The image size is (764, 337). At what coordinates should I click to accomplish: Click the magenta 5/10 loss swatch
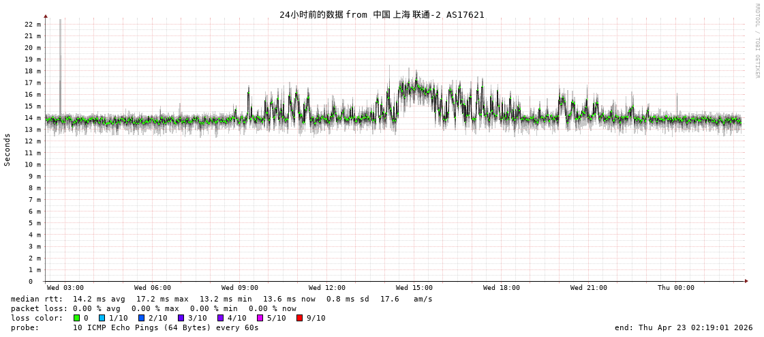point(260,318)
